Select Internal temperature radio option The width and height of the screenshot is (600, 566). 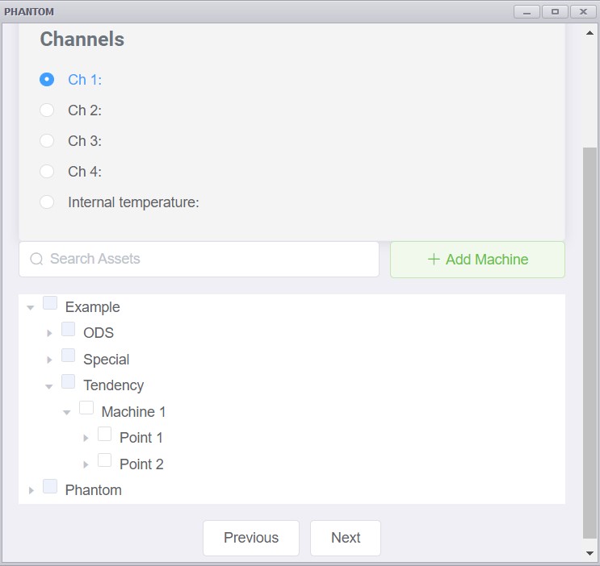(47, 202)
